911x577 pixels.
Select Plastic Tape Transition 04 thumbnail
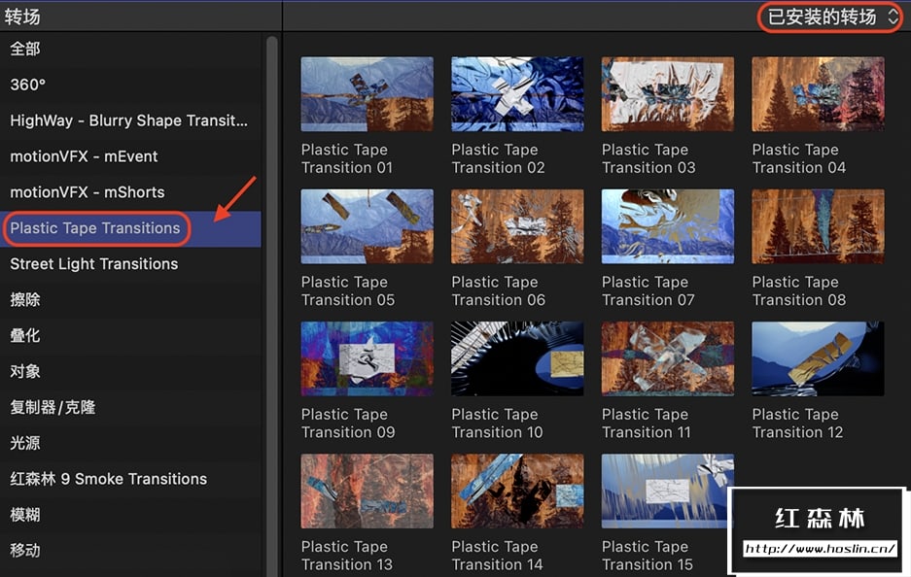tap(818, 94)
